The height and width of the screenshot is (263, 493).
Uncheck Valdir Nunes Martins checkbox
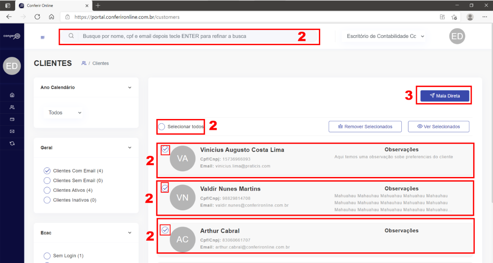pyautogui.click(x=165, y=188)
